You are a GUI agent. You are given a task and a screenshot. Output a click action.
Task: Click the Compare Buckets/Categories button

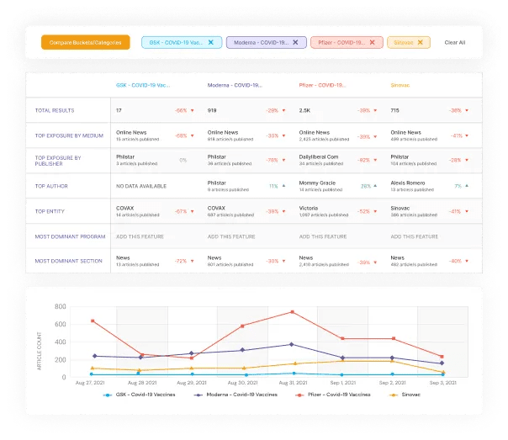coord(86,42)
